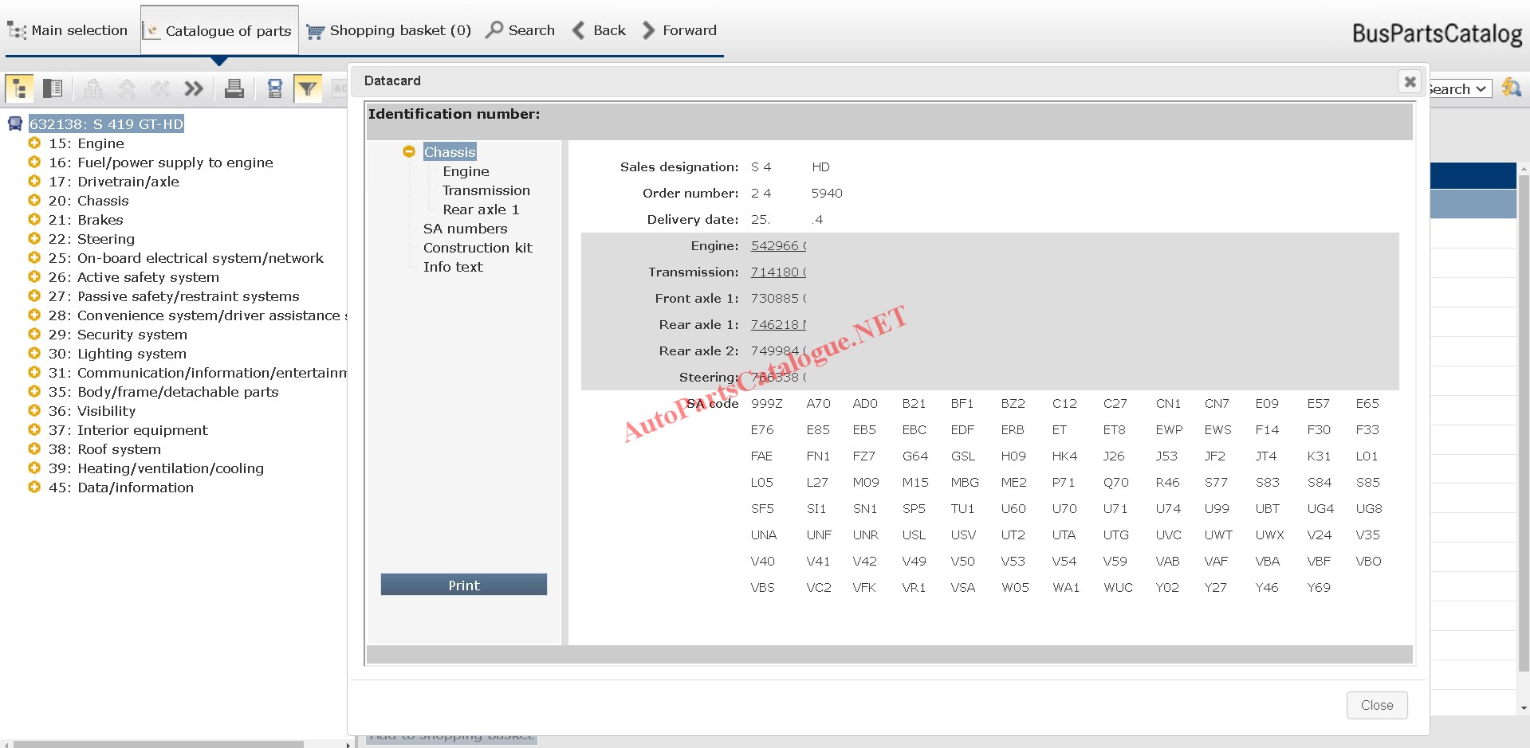
Task: Switch to the list view panel icon
Action: (53, 88)
